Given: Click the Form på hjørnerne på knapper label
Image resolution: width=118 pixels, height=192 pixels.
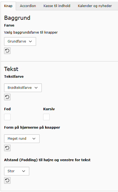Looking at the screenshot, I should click(x=32, y=128).
